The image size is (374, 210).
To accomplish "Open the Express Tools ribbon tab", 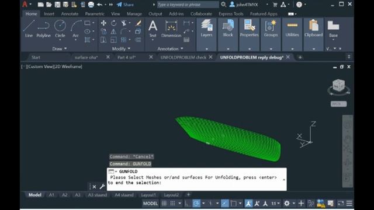I will [231, 14].
